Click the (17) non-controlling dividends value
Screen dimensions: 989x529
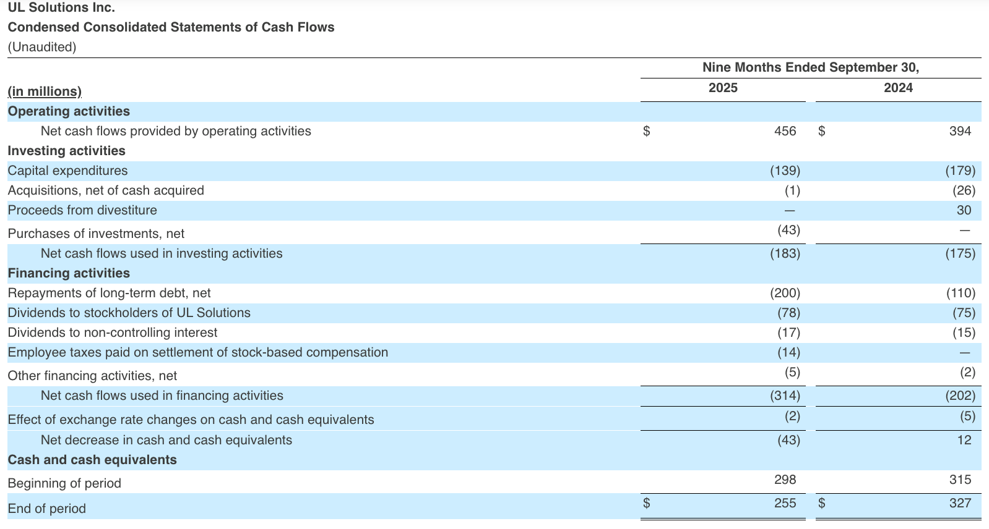(789, 332)
